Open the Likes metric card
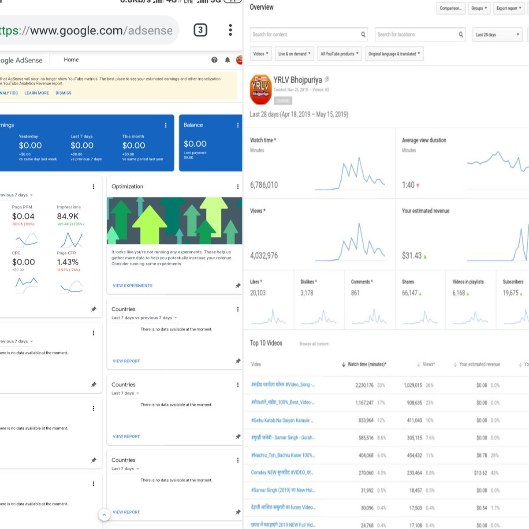 [x=268, y=300]
